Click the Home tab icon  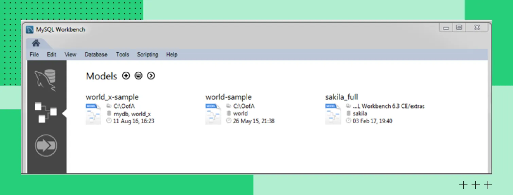(36, 43)
